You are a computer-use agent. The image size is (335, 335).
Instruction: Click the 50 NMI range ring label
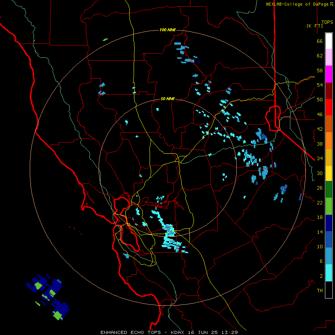(167, 99)
